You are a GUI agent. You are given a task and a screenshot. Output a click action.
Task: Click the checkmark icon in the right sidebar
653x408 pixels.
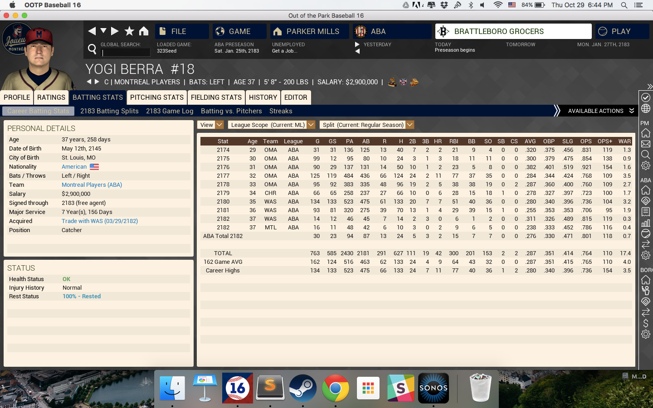tap(646, 97)
